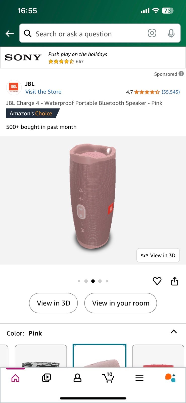Screen dimensions: 186x403
Task: Open the shopping cart icon
Action: coord(108,378)
